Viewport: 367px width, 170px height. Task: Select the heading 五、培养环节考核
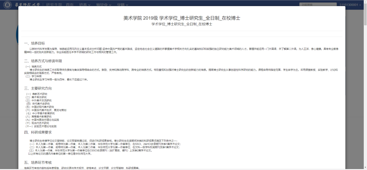click(38, 162)
